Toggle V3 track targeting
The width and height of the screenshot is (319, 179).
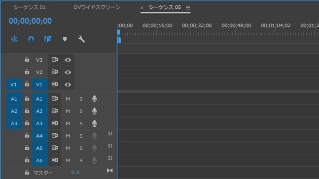coord(39,60)
